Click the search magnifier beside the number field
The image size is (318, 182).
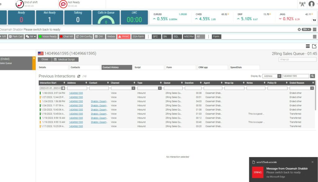[x=312, y=76]
